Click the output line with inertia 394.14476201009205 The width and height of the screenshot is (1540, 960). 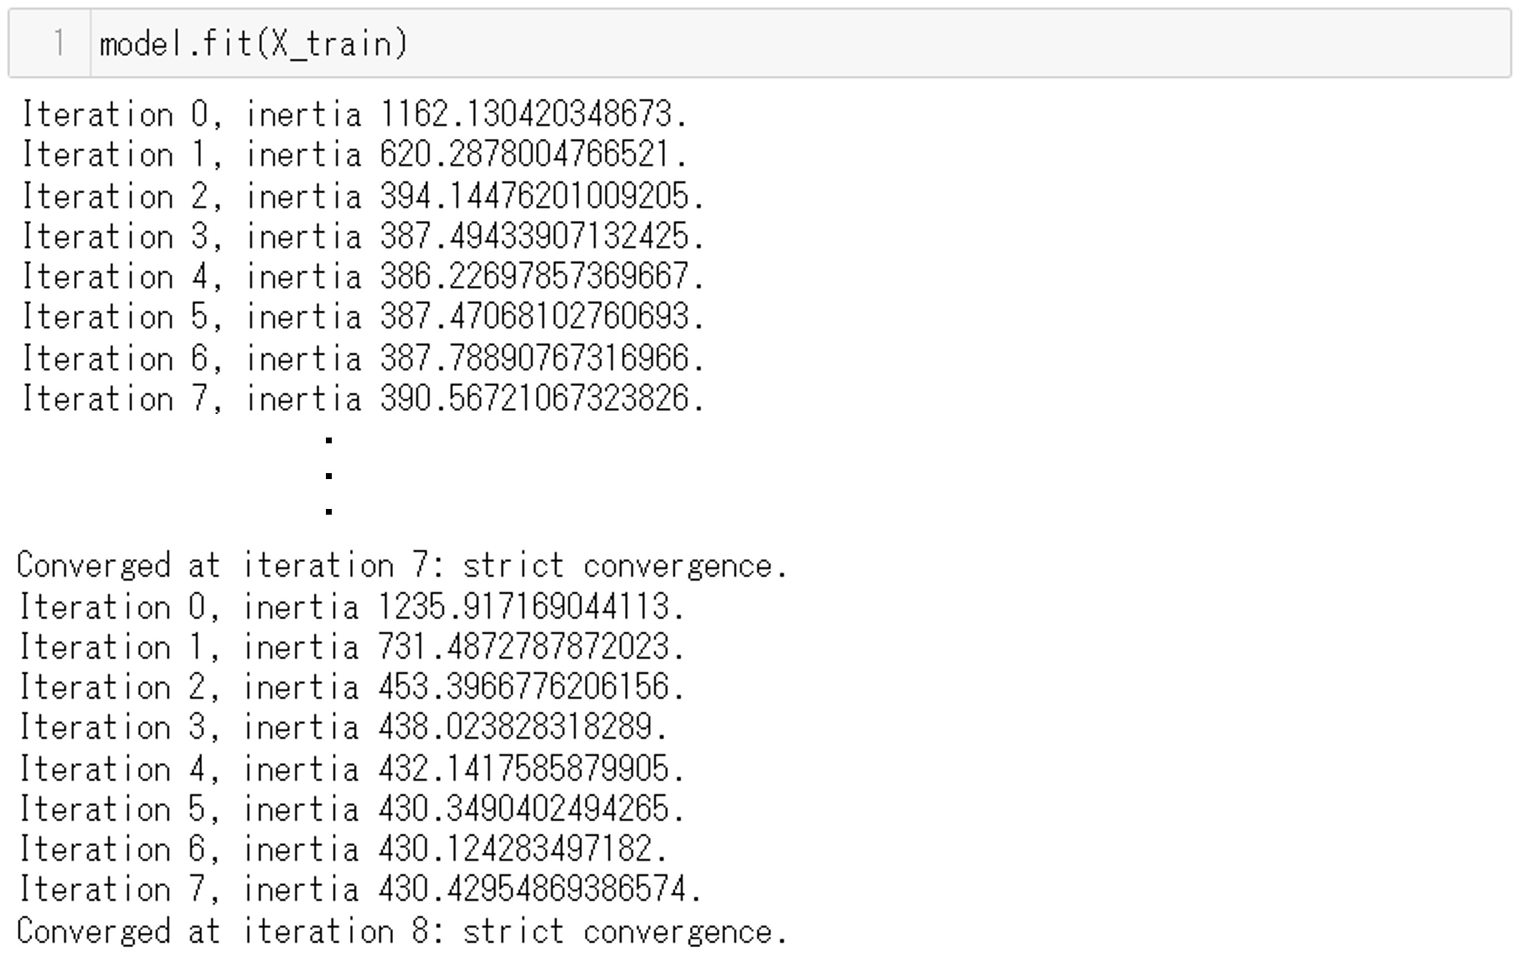click(362, 196)
